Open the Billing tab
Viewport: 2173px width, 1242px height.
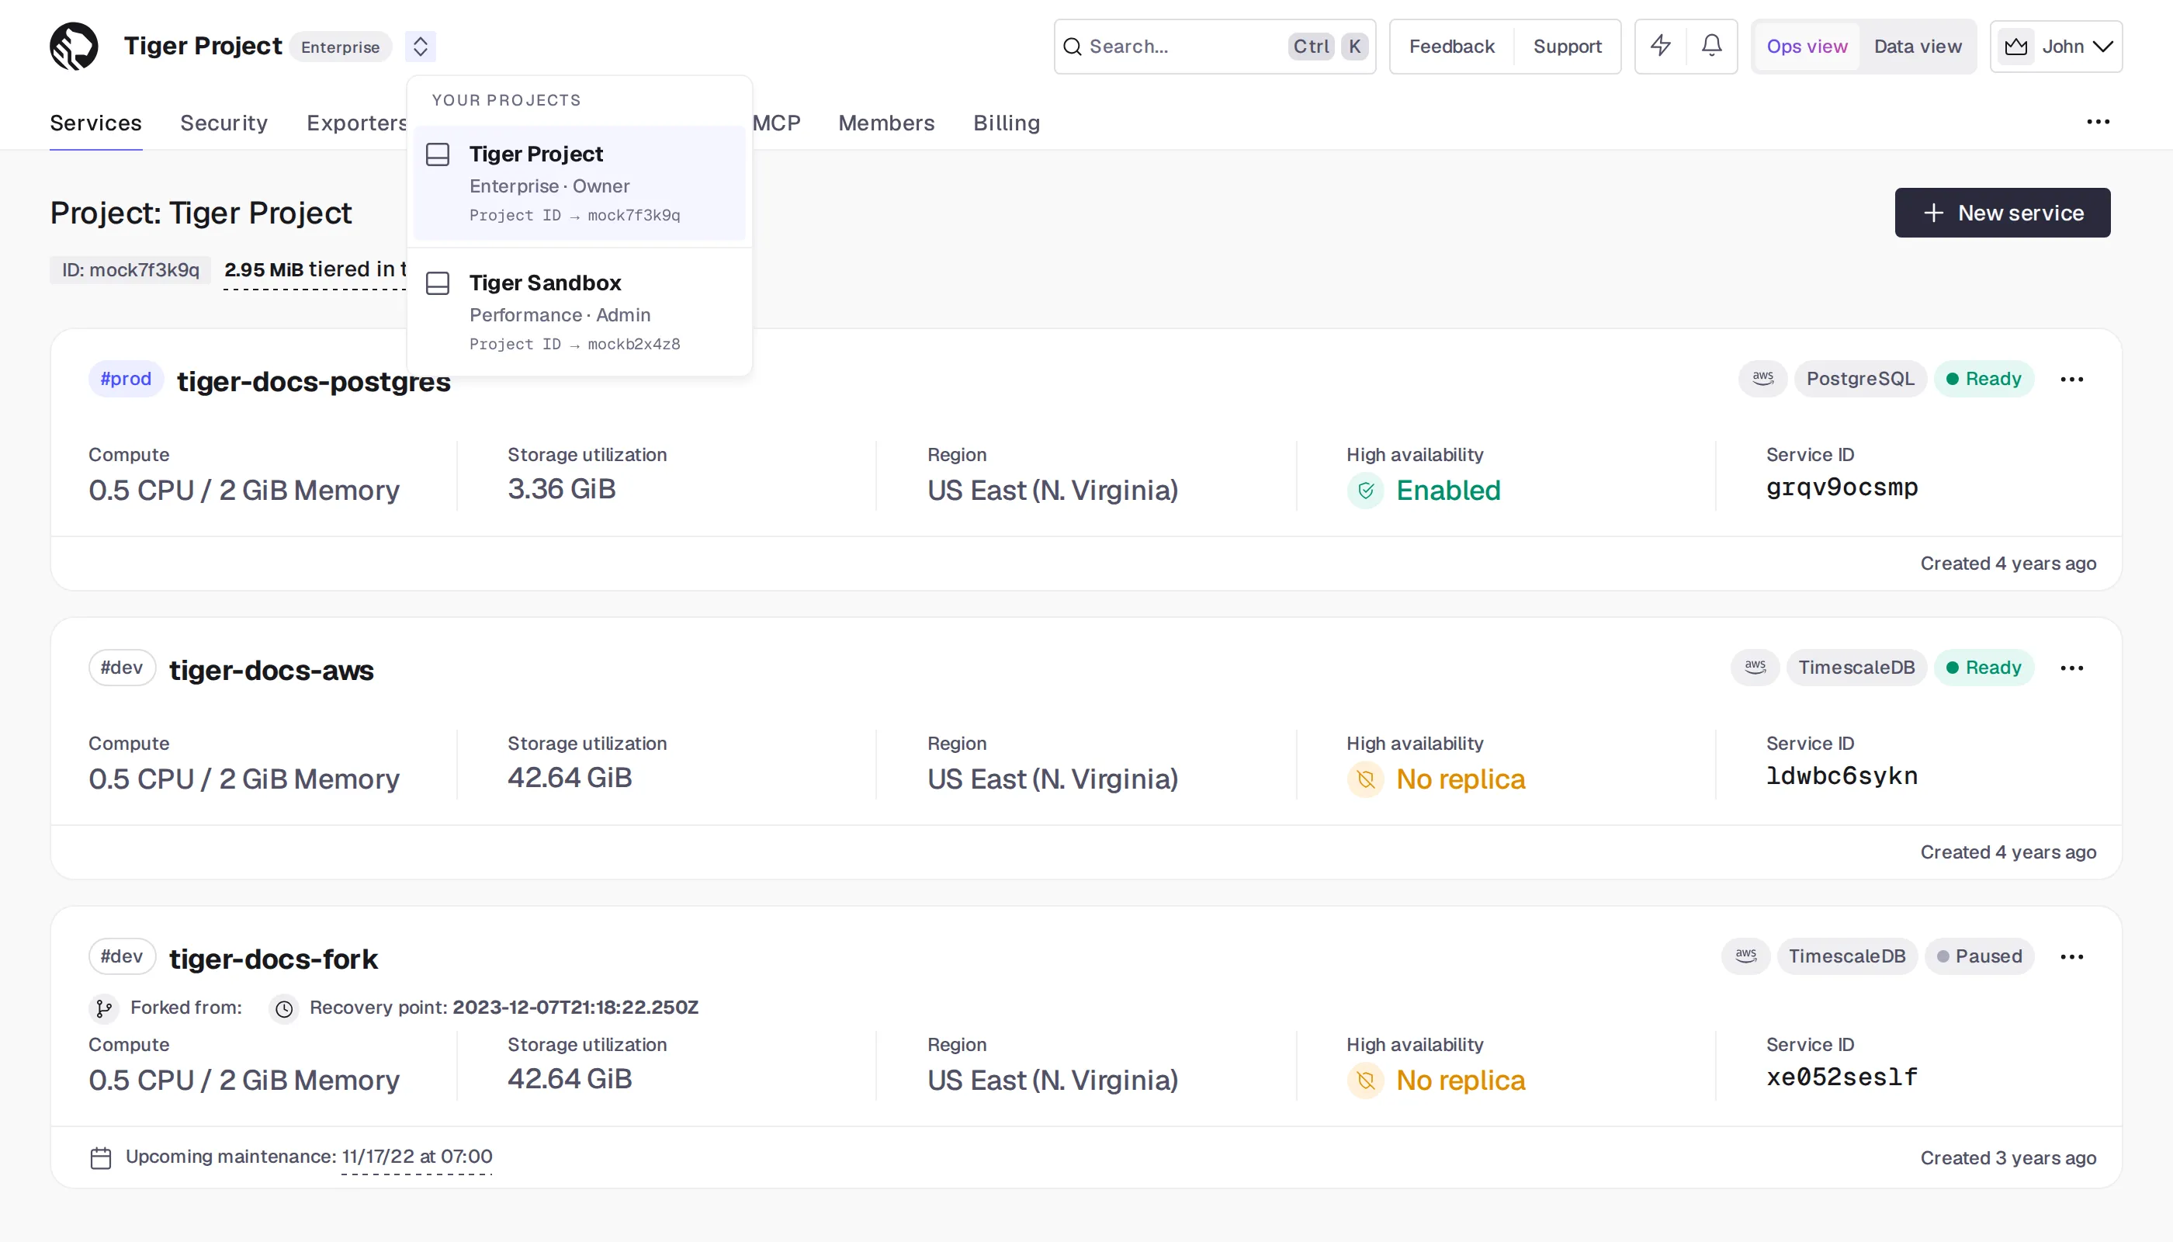click(1007, 123)
